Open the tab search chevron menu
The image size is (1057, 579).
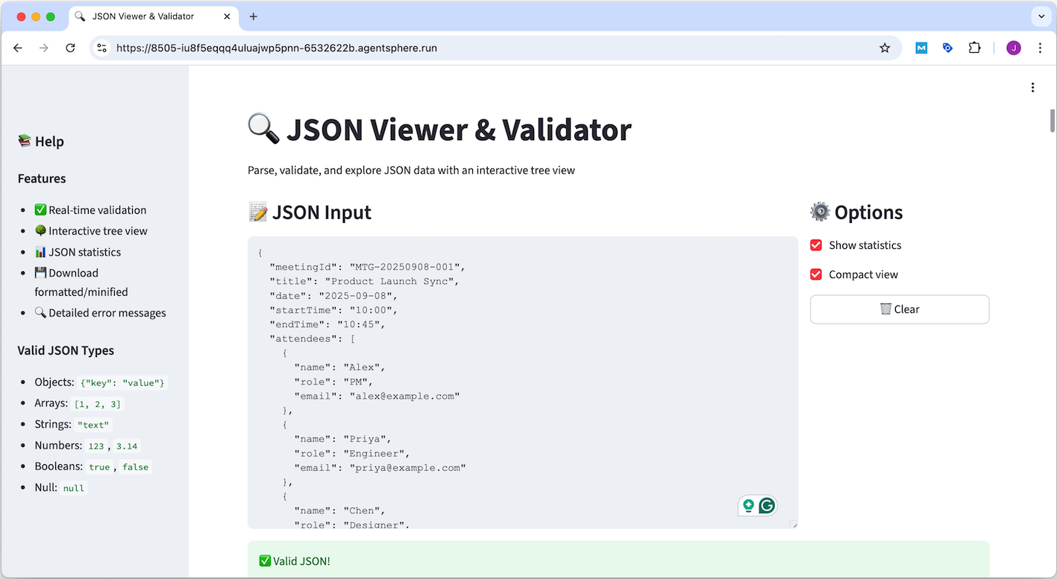coord(1041,16)
